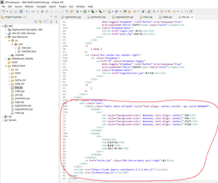
Task: Fold code block at line 78
Action: (x=67, y=133)
